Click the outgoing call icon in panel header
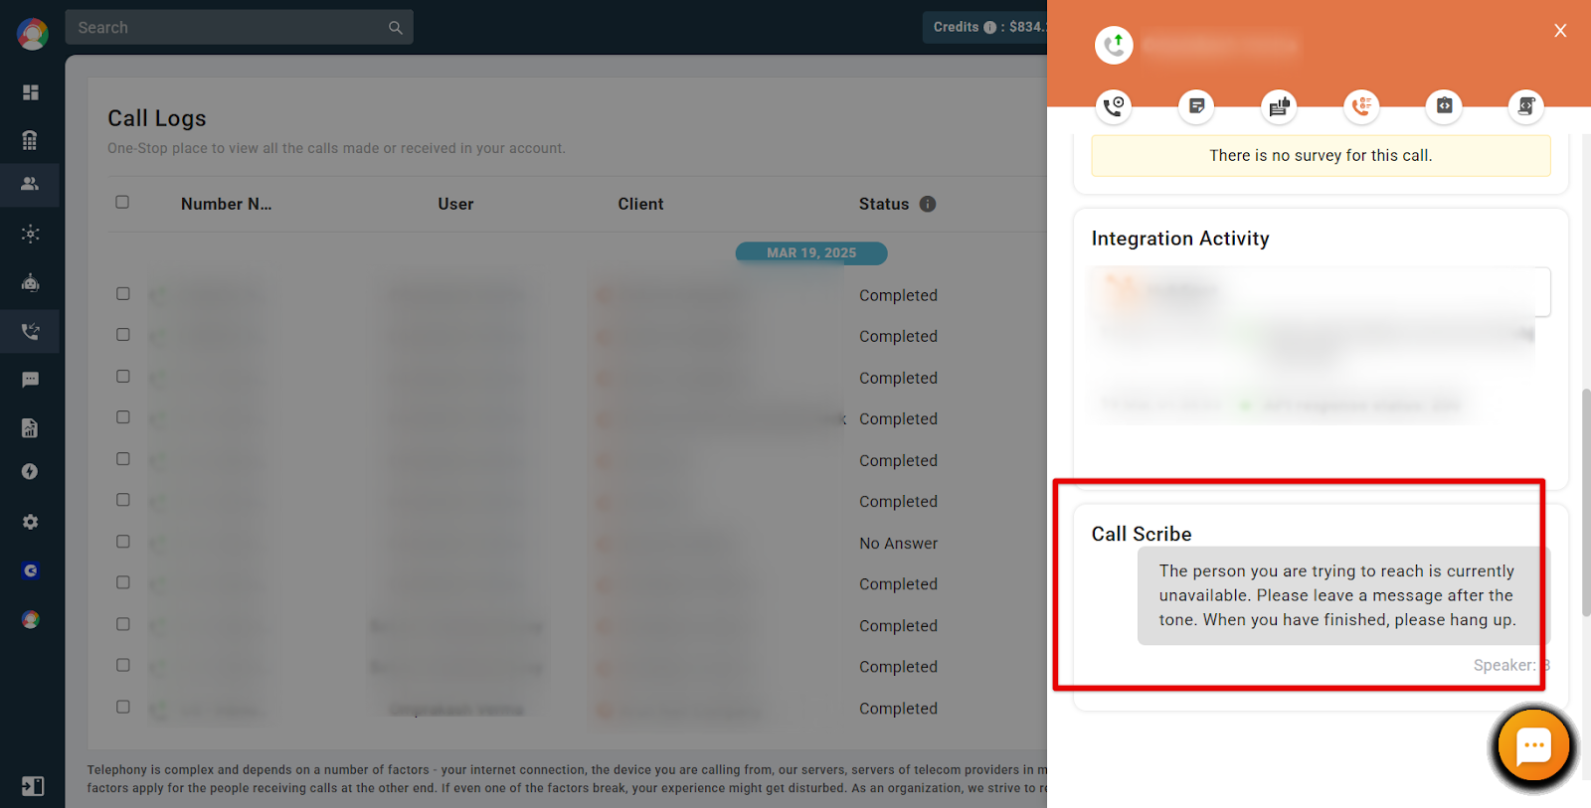The width and height of the screenshot is (1591, 808). click(x=1114, y=45)
